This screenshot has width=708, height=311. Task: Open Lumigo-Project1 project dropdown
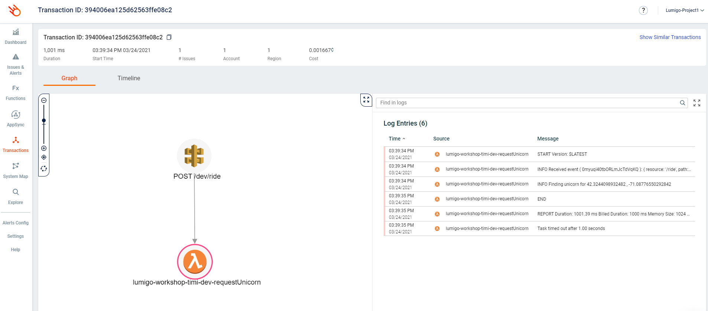[x=685, y=10]
